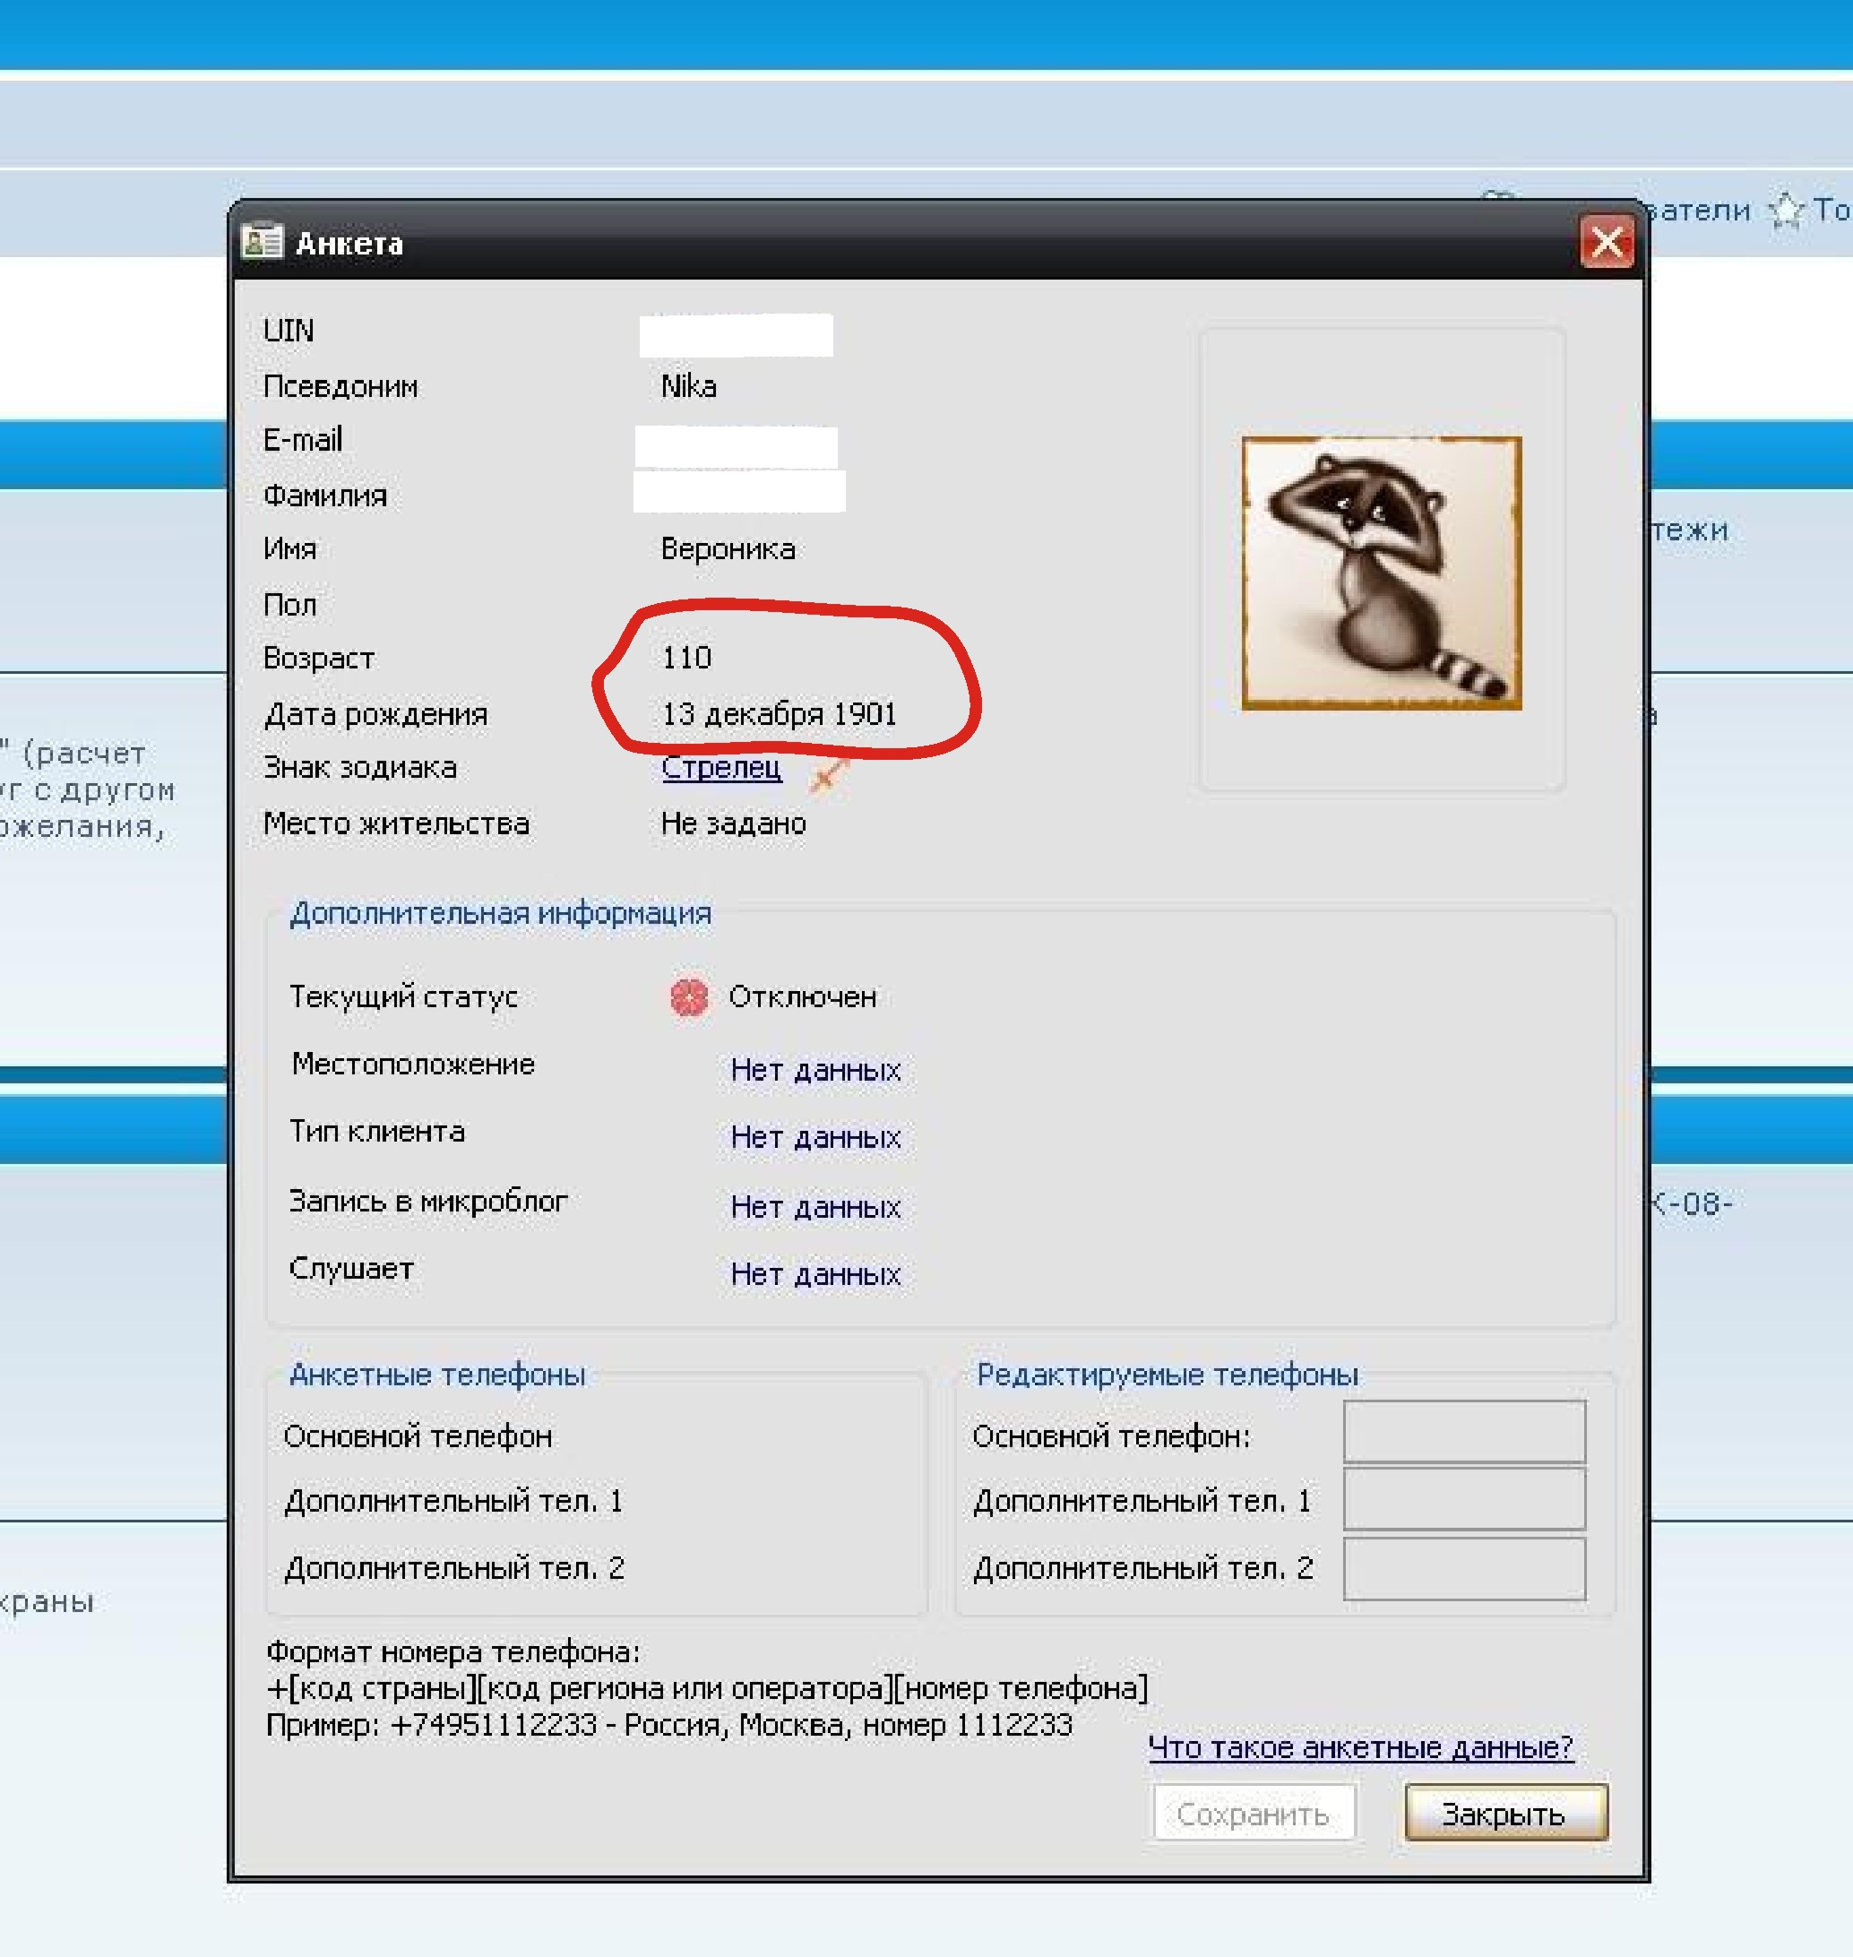Click the raccoon avatar picture
Image resolution: width=1853 pixels, height=1957 pixels.
point(1381,573)
